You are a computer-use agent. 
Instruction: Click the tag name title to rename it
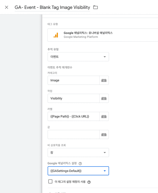52,7
